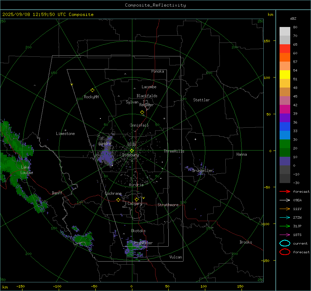The image size is (311, 291).
Task: Select the 51 dBZ yellow color swatch
Action: pyautogui.click(x=285, y=74)
